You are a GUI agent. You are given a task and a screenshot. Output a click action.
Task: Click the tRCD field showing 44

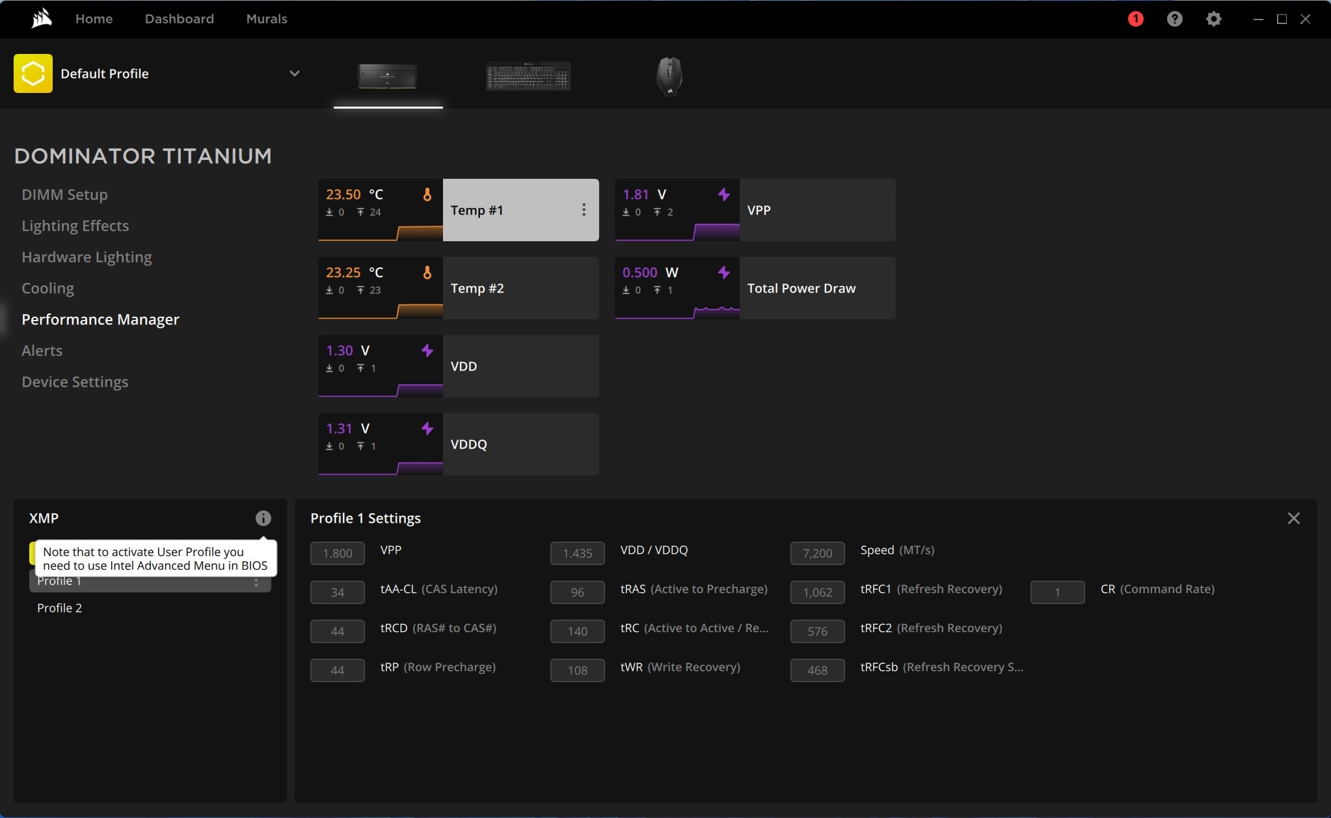338,631
